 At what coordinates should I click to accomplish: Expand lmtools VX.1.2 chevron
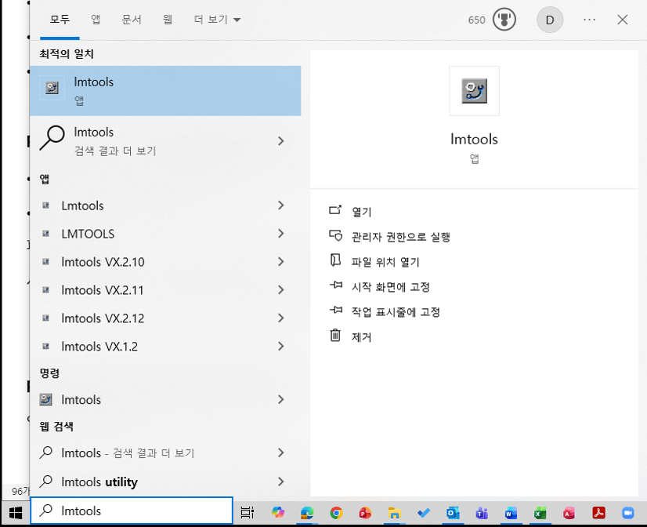click(281, 346)
